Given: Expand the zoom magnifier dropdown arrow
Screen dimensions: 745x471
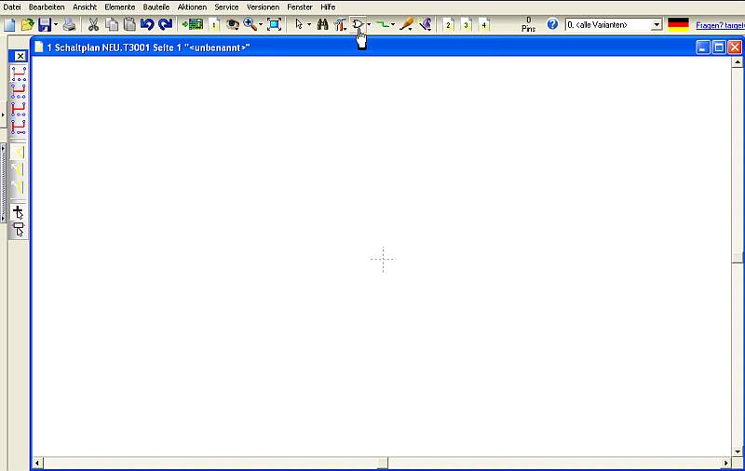Looking at the screenshot, I should (260, 24).
